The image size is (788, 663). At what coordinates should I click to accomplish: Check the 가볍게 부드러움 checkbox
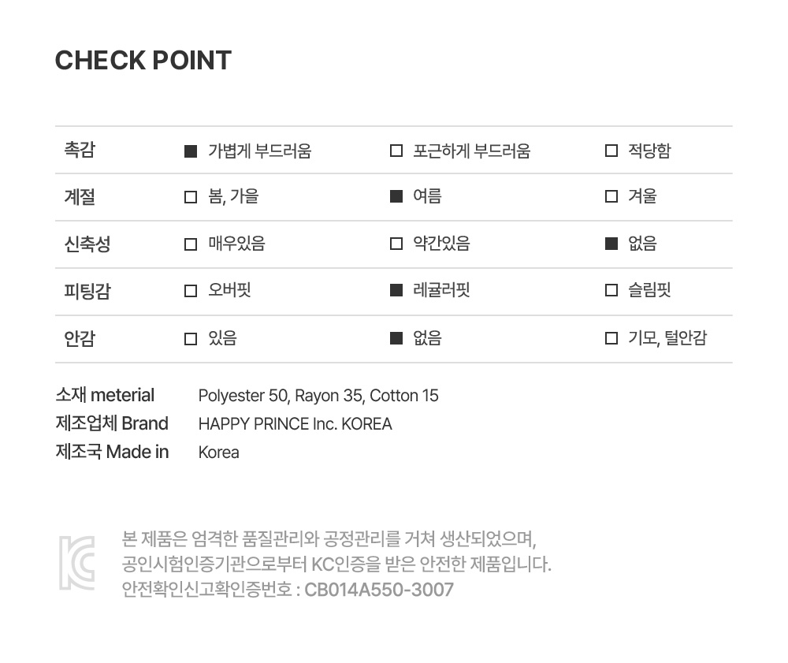[190, 151]
